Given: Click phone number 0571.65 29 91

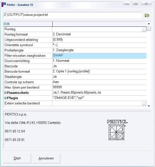Looking at the screenshot, I should click(x=15, y=140).
